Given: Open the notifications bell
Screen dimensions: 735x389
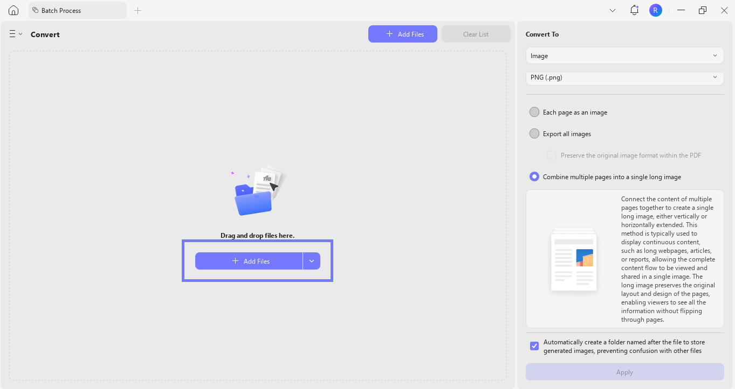Looking at the screenshot, I should click(x=634, y=10).
